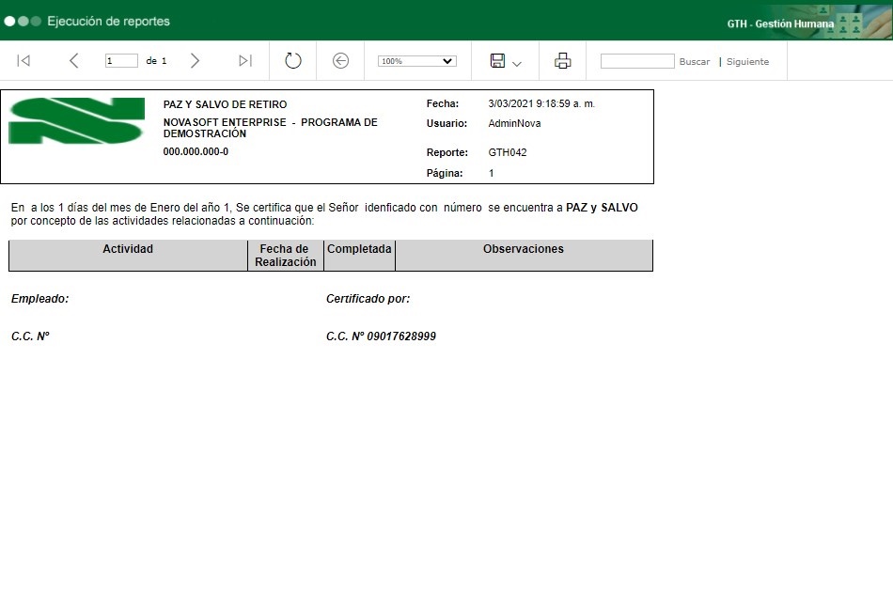Focus the search text box in toolbar
This screenshot has height=610, width=893.
(x=637, y=61)
